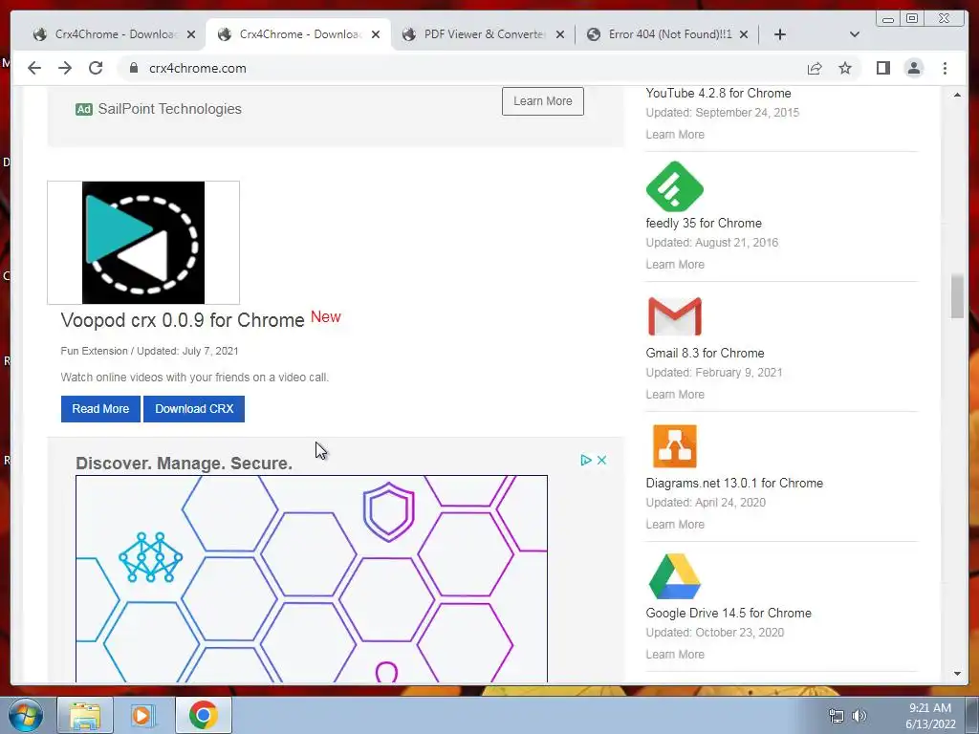This screenshot has height=734, width=979.
Task: Click the Google Drive icon
Action: [675, 576]
